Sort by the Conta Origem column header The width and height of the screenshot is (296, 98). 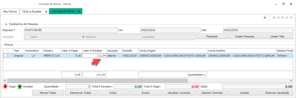click(173, 51)
